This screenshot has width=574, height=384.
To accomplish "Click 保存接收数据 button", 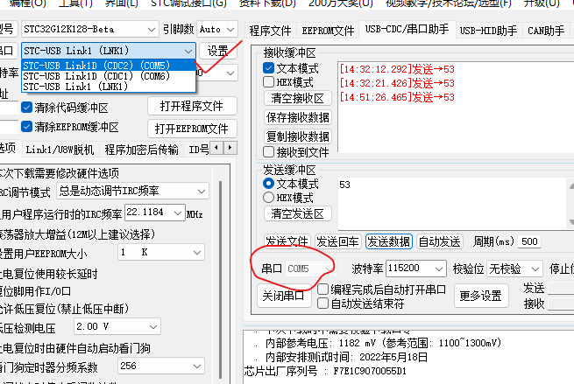I will [x=298, y=117].
